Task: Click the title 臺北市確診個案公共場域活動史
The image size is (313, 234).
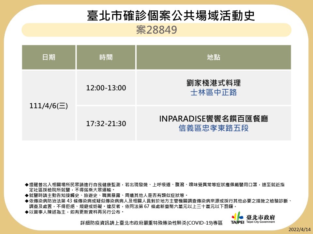Action: pos(171,16)
